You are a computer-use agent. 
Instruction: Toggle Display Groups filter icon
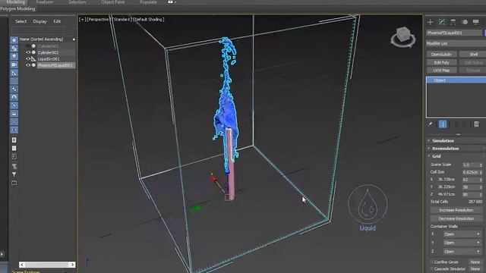(14, 89)
